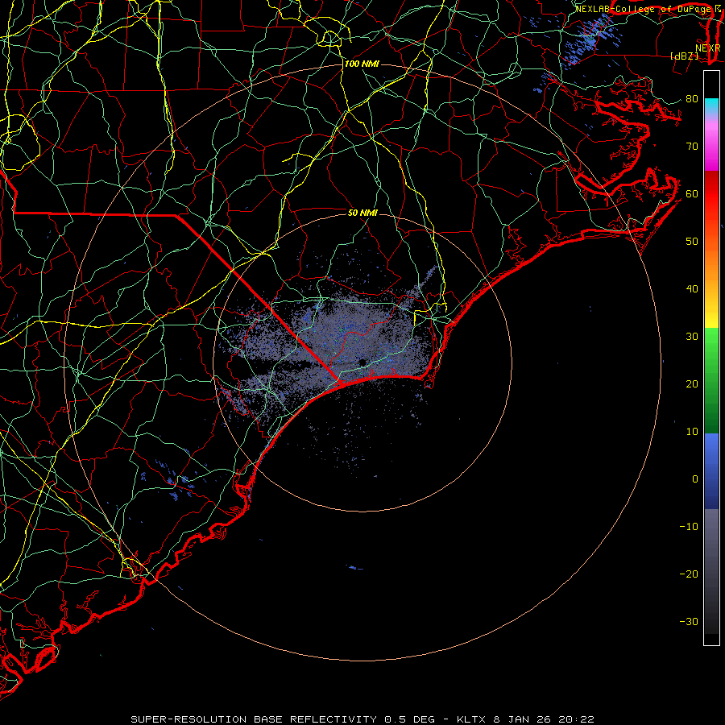725x725 pixels.
Task: Click the 30 value on the dBZ scale
Action: click(692, 337)
